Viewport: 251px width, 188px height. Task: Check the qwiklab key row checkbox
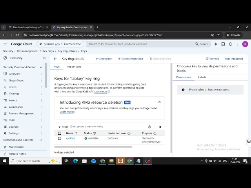click(60, 138)
